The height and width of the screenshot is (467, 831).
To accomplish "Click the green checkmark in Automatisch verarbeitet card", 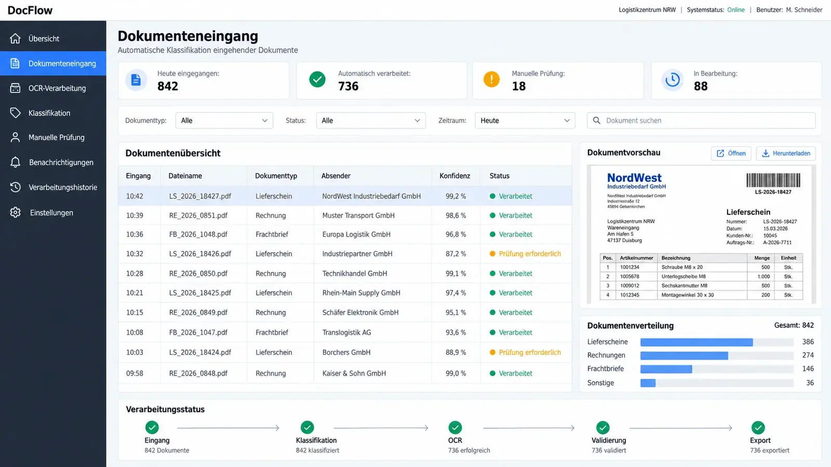I will 317,79.
